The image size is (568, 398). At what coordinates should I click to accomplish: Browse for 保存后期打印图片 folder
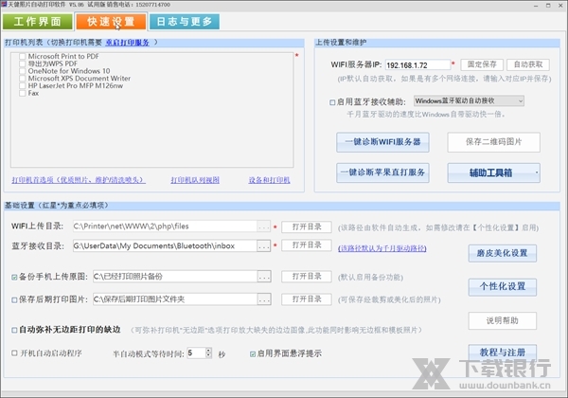point(264,299)
